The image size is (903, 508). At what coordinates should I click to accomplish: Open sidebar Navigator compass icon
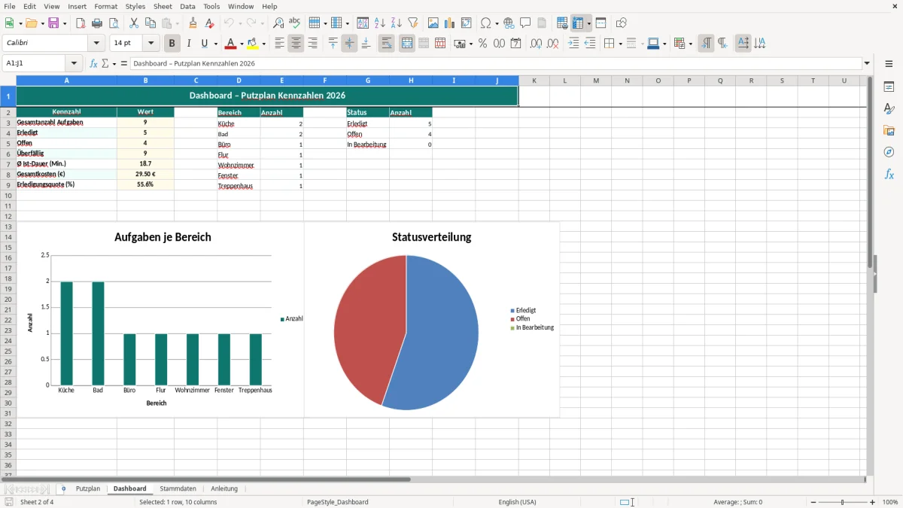tap(889, 152)
